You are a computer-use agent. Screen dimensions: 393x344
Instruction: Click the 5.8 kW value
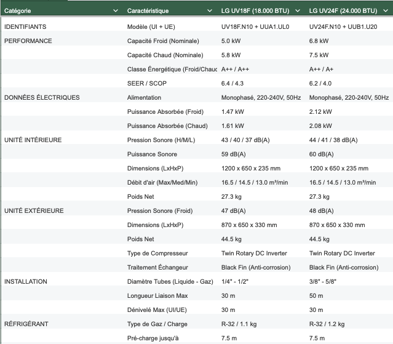[x=231, y=55]
